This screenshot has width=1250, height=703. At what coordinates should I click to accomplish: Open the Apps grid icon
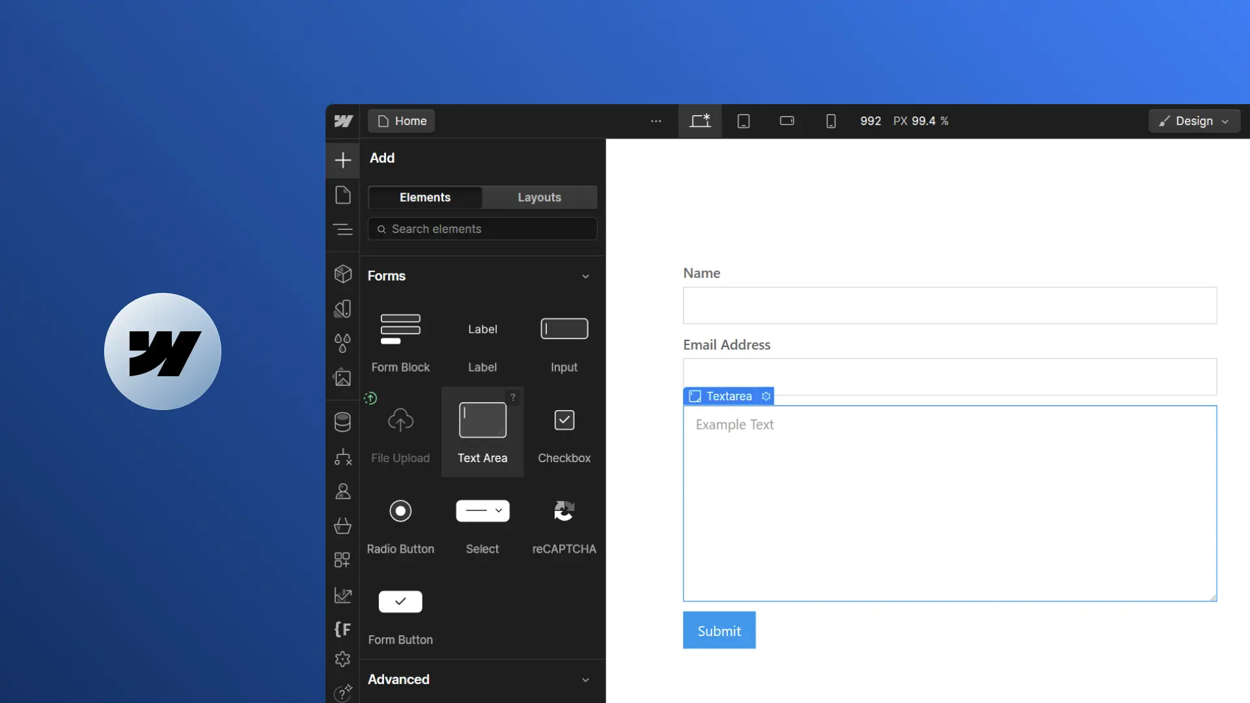tap(342, 560)
